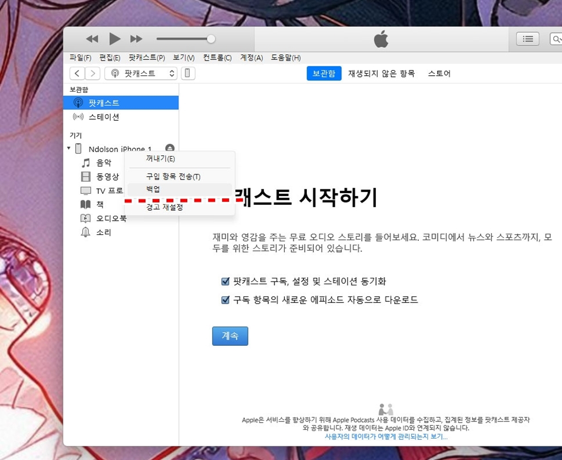Open the 팟캐스트(P) menu
The width and height of the screenshot is (562, 460).
coord(147,58)
